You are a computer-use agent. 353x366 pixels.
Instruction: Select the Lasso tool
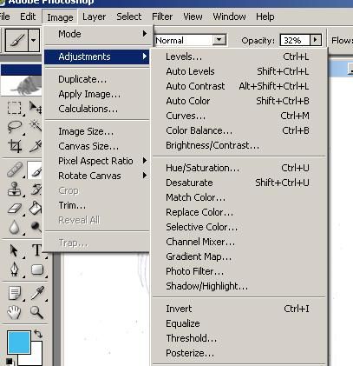(x=15, y=127)
